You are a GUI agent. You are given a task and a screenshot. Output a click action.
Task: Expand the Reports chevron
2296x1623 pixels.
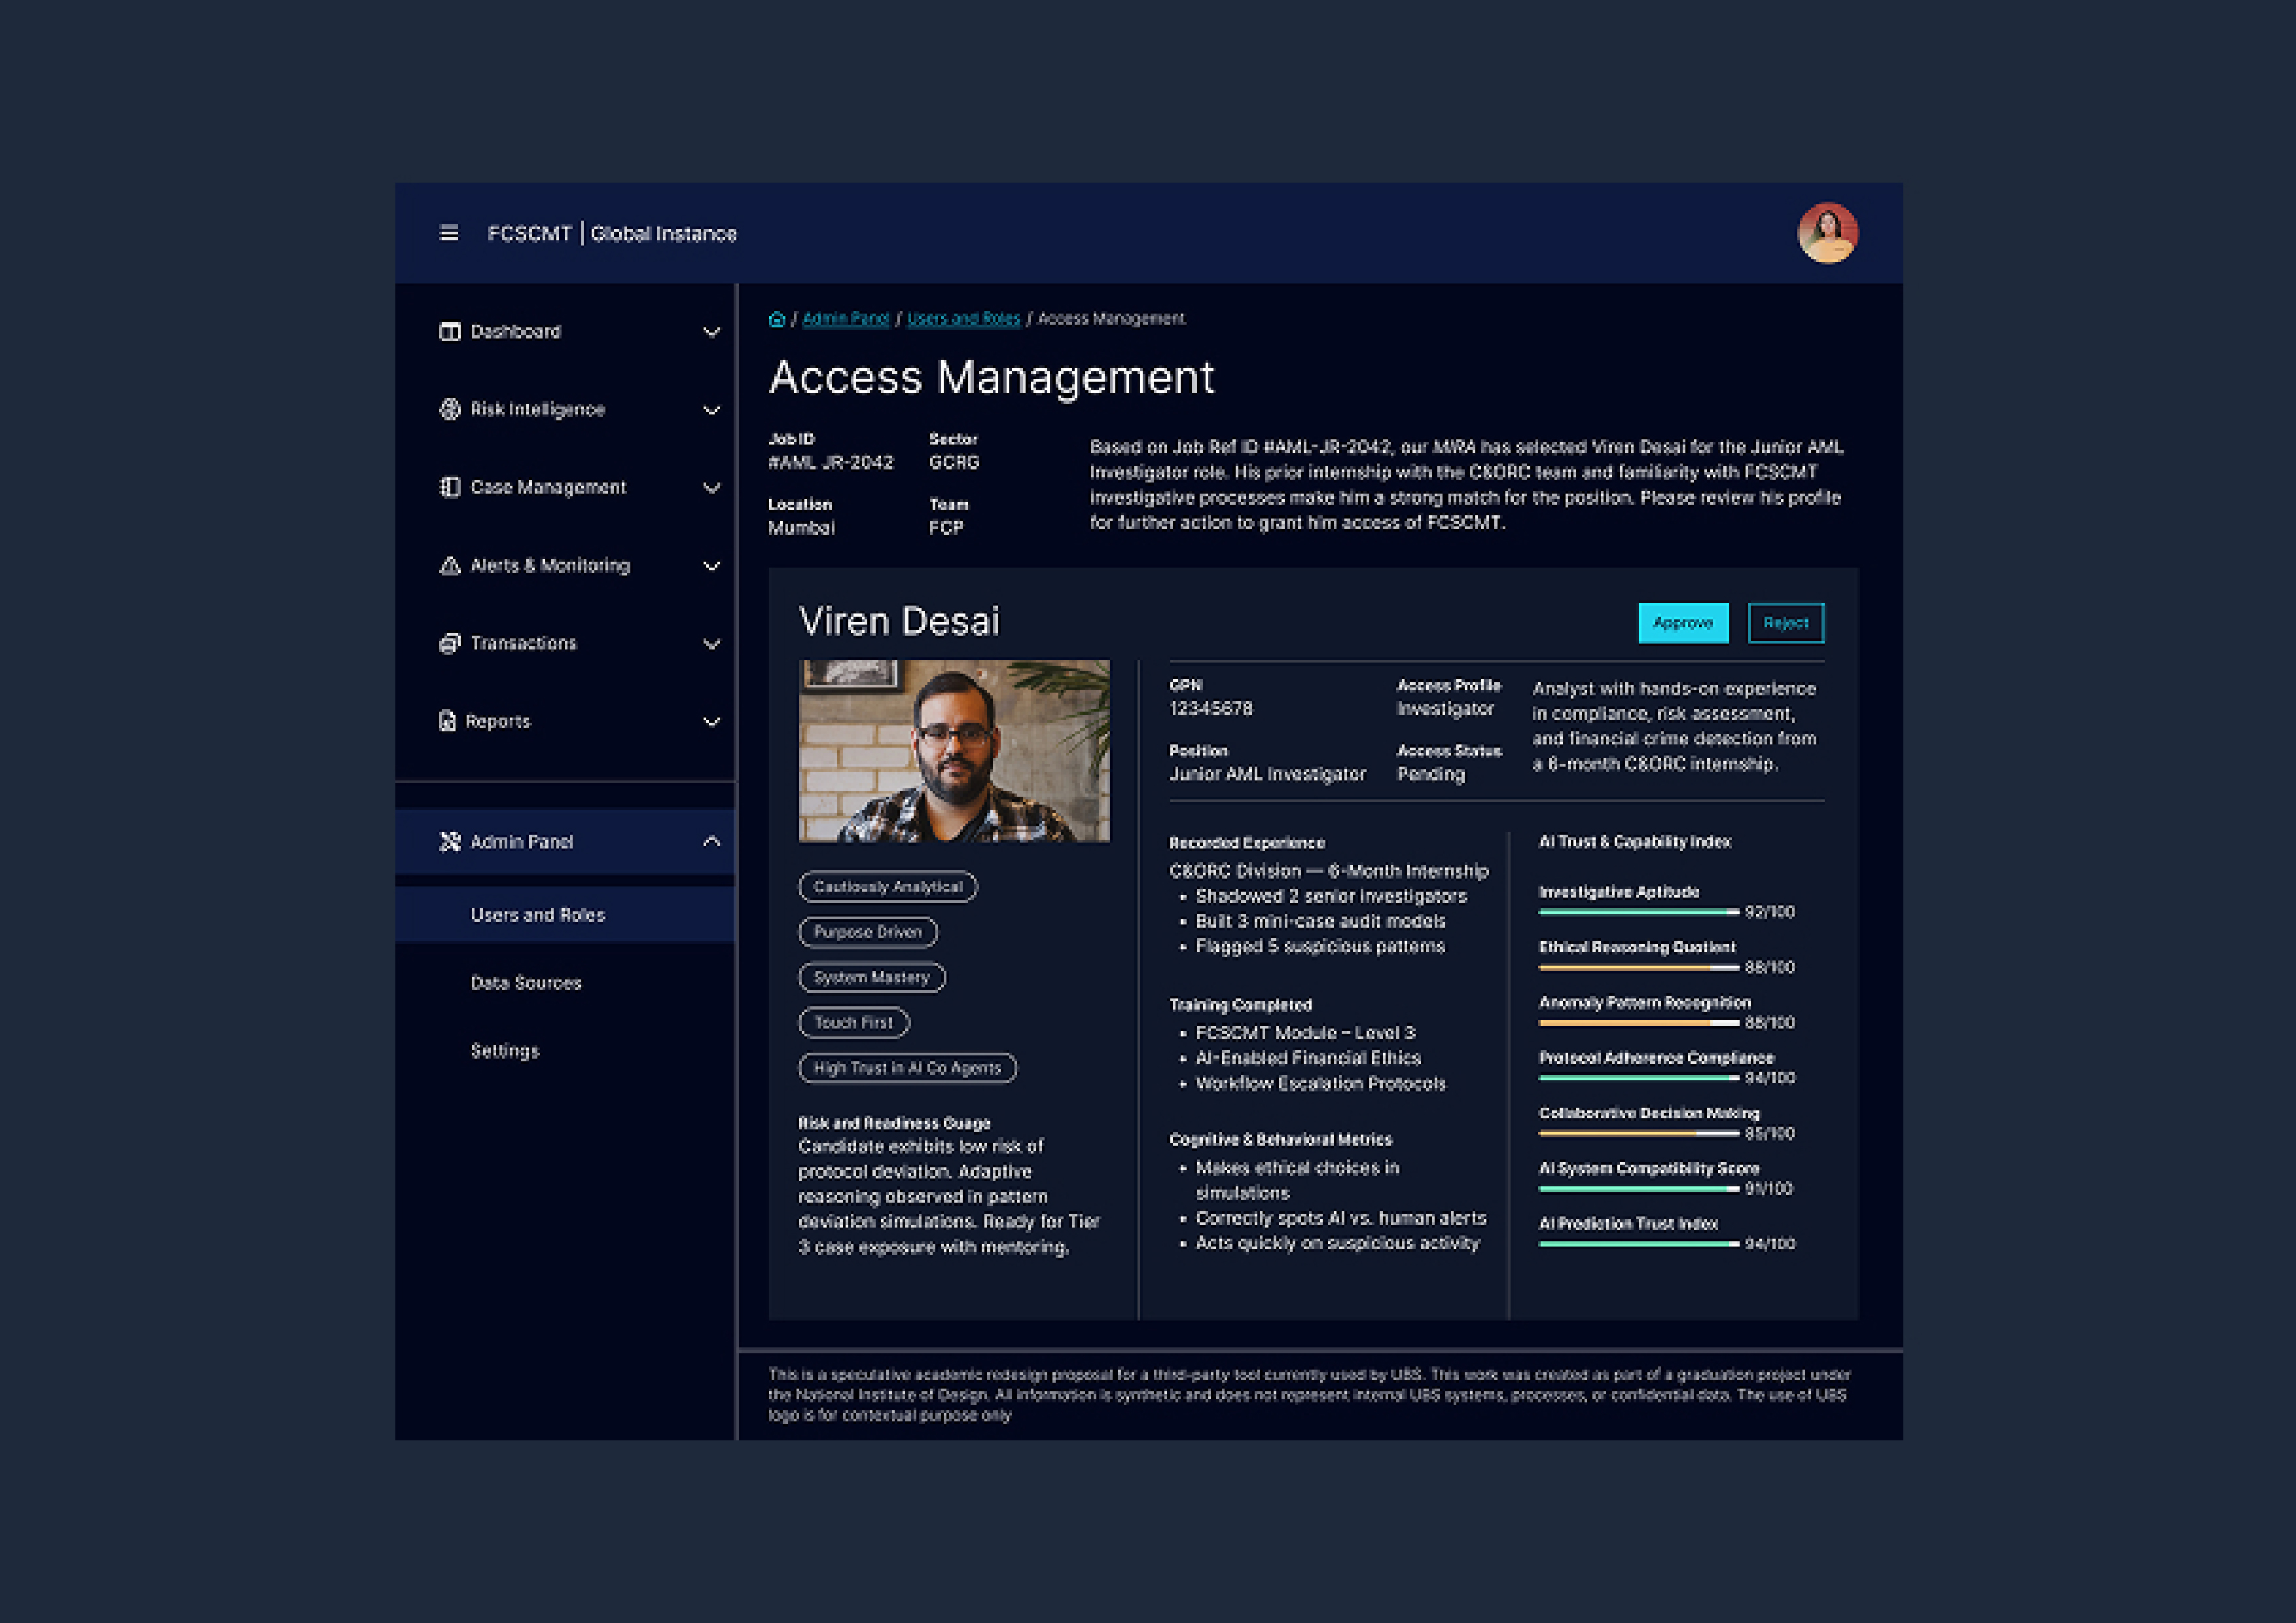pos(711,722)
